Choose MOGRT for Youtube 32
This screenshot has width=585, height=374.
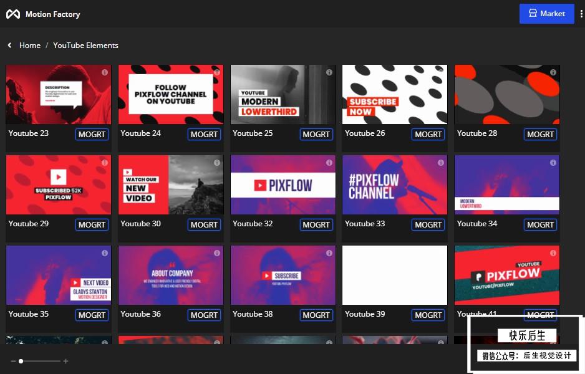(x=316, y=224)
